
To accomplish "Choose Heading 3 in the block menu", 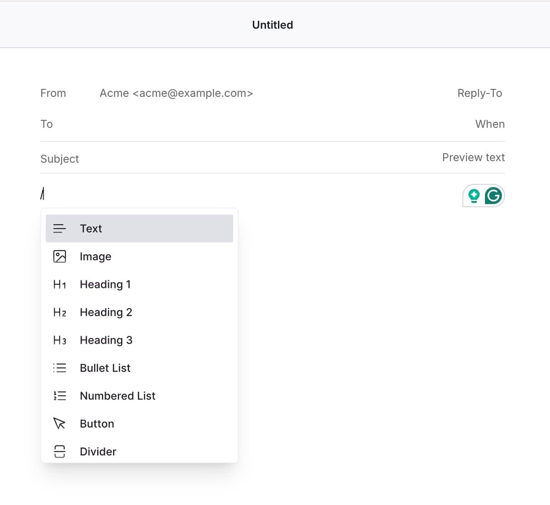I will pyautogui.click(x=139, y=340).
